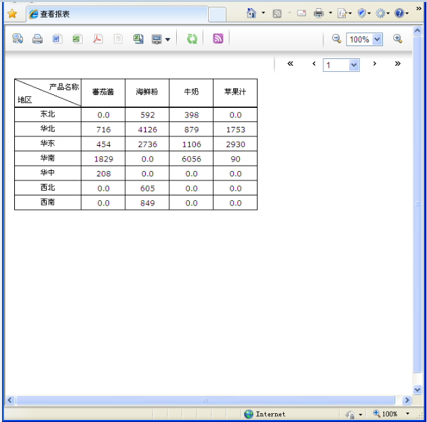Open the print preview with magnifier icon
The width and height of the screenshot is (427, 422).
(x=18, y=39)
